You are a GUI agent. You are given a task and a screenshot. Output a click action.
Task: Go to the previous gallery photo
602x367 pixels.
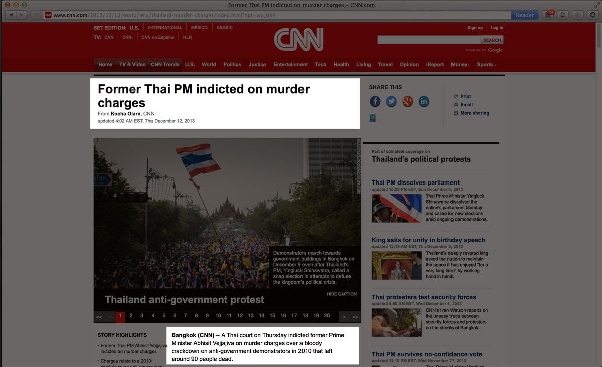tap(110, 316)
